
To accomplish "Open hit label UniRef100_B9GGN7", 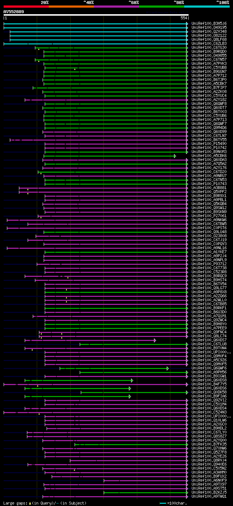I will point(209,72).
